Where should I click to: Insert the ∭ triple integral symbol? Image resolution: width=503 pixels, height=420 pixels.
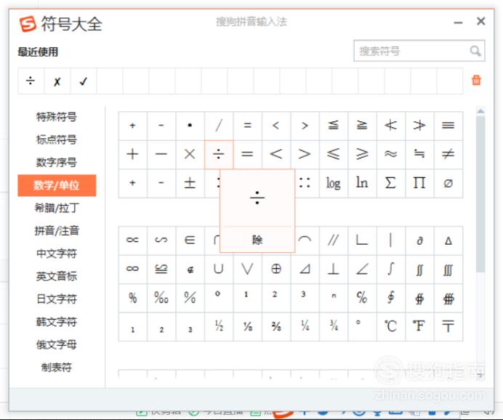point(448,269)
